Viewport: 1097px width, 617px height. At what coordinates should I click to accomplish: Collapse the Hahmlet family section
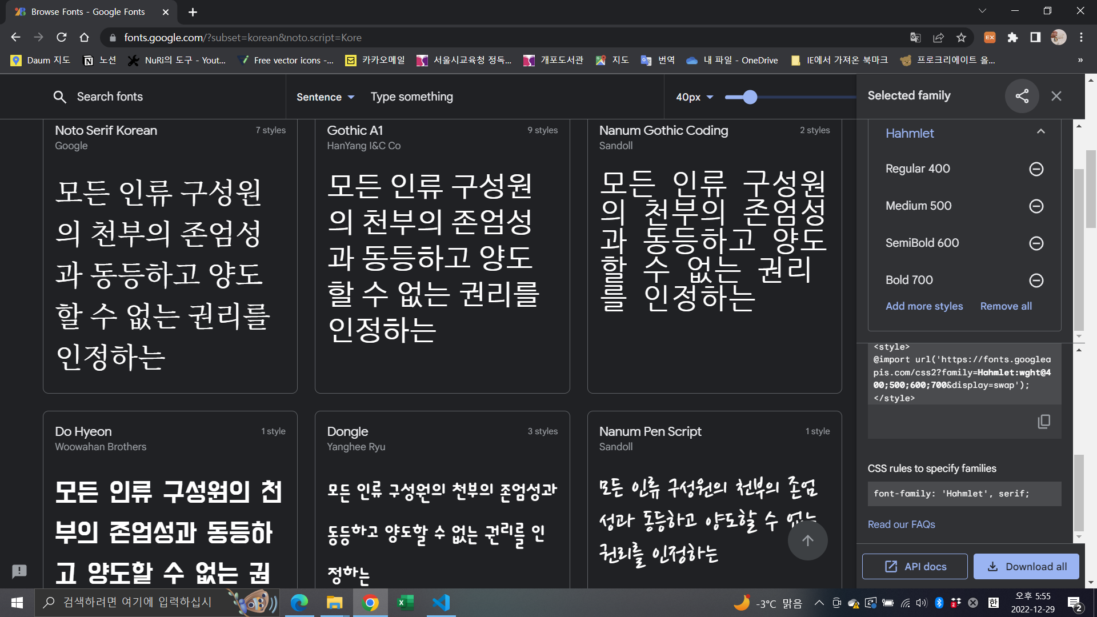click(1040, 132)
